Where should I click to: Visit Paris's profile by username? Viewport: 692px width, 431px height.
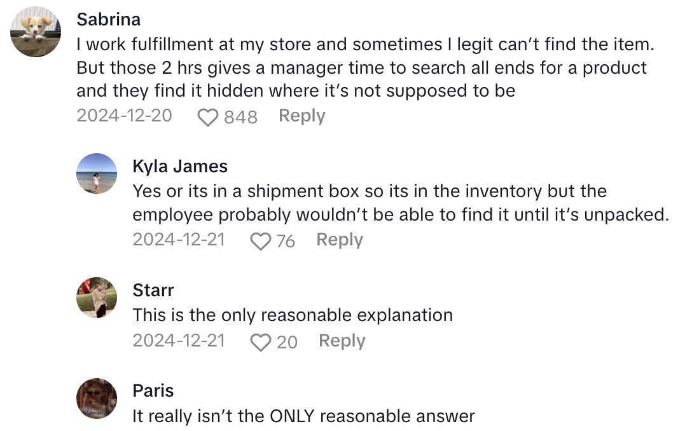[x=153, y=391]
